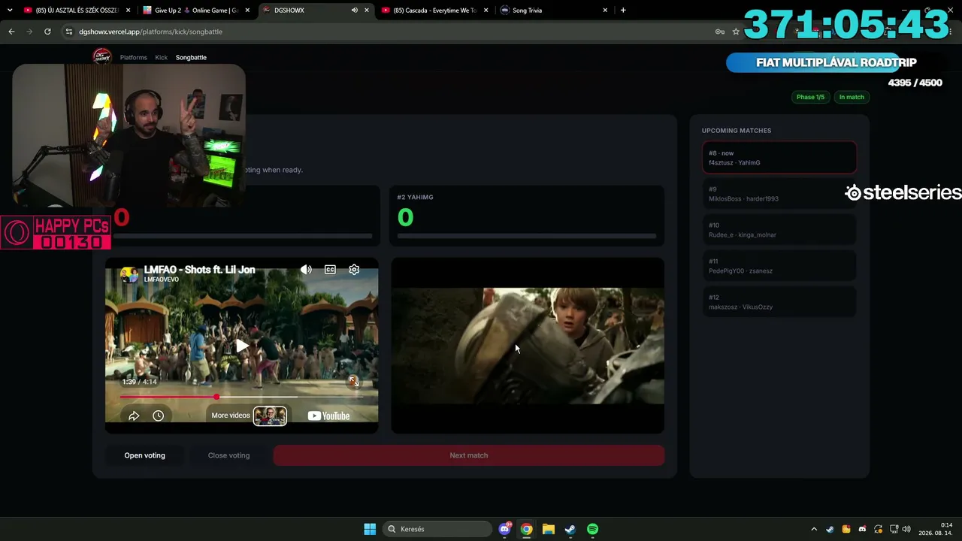The width and height of the screenshot is (962, 541).
Task: Click the Discord system tray icon
Action: [x=862, y=529]
